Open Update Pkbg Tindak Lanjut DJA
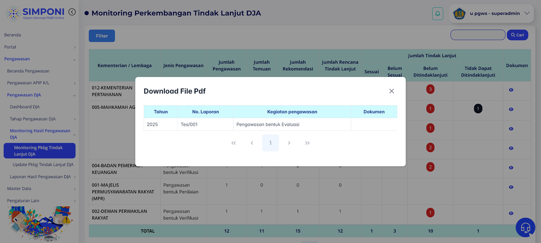 click(43, 165)
